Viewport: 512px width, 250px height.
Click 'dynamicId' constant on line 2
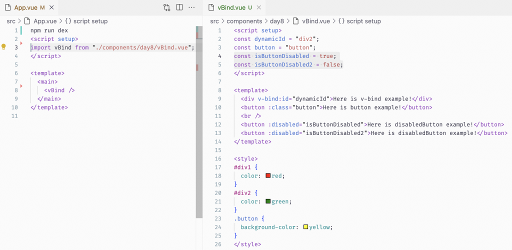click(x=270, y=39)
